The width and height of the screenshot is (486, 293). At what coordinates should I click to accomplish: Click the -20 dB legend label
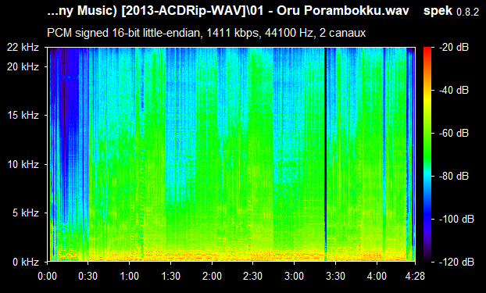[x=454, y=48]
